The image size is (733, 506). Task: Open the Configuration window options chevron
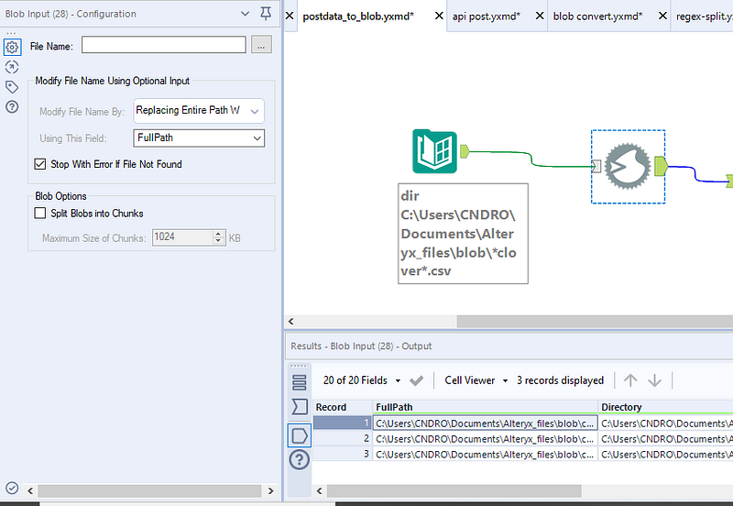click(245, 14)
